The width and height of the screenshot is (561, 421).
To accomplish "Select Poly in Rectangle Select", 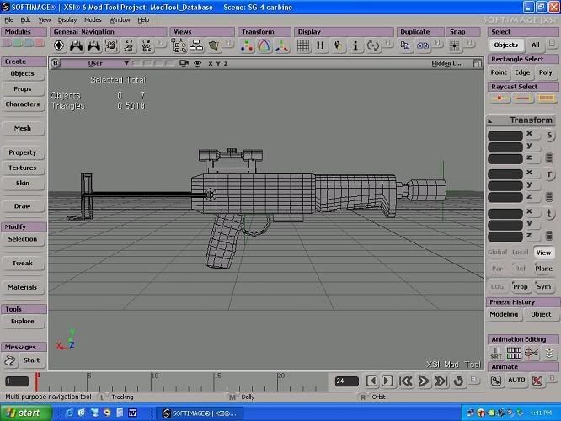I will point(546,72).
